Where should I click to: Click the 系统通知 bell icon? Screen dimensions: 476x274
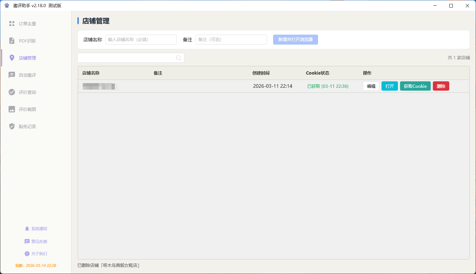click(x=27, y=229)
